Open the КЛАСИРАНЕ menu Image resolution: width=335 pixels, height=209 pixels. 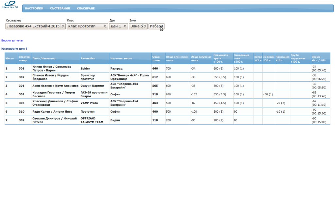click(x=86, y=8)
